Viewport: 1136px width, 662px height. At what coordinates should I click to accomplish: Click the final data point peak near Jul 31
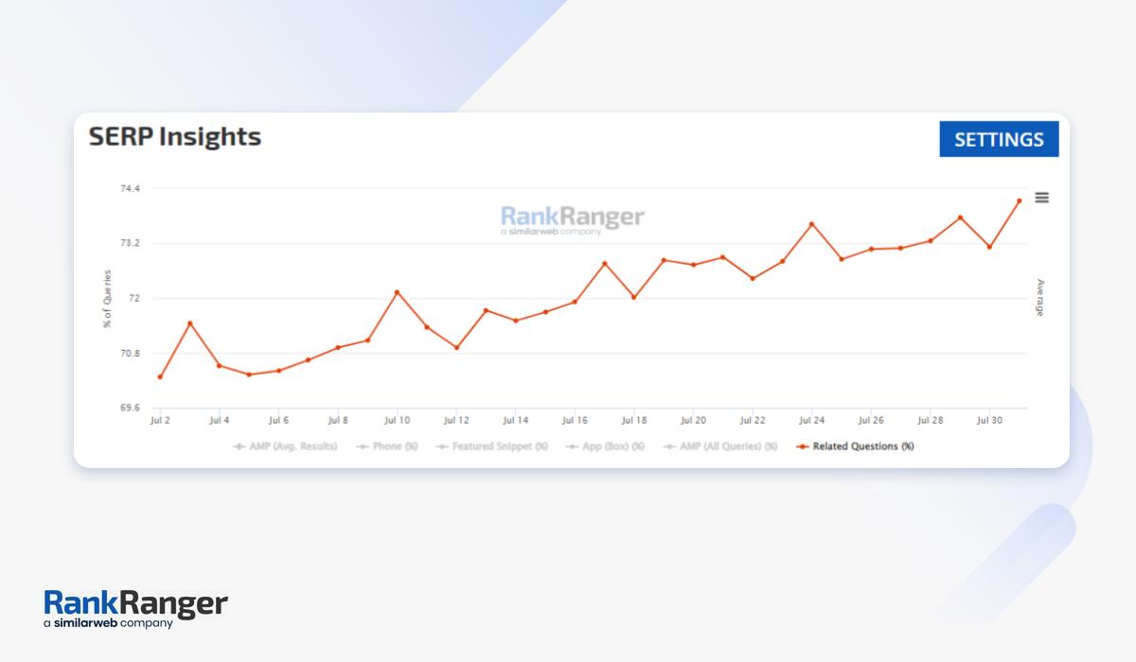[1019, 200]
